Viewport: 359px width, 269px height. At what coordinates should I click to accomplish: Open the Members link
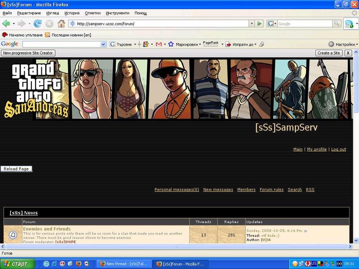click(246, 189)
